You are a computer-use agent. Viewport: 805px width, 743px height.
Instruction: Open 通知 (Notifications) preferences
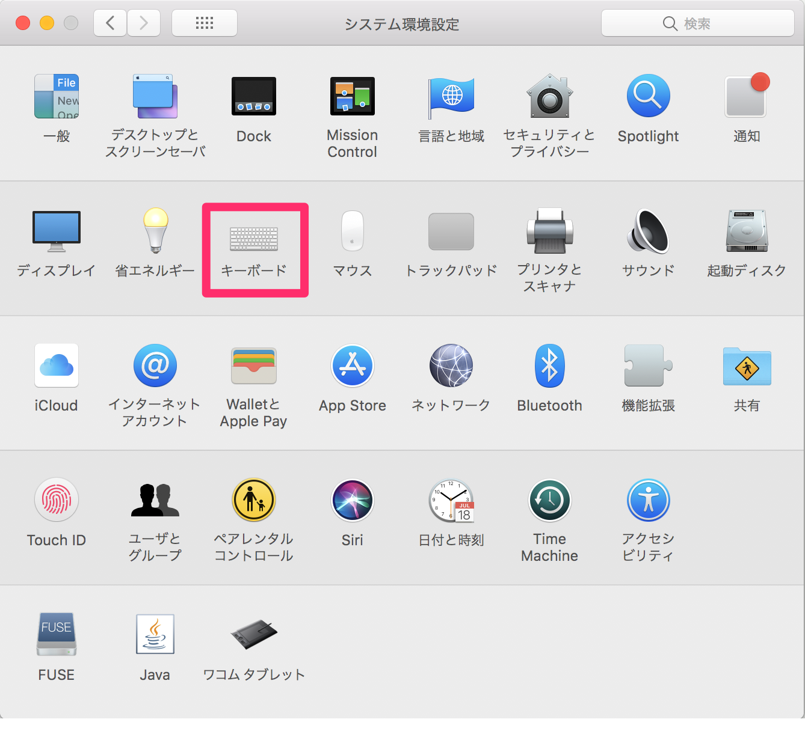tap(747, 96)
